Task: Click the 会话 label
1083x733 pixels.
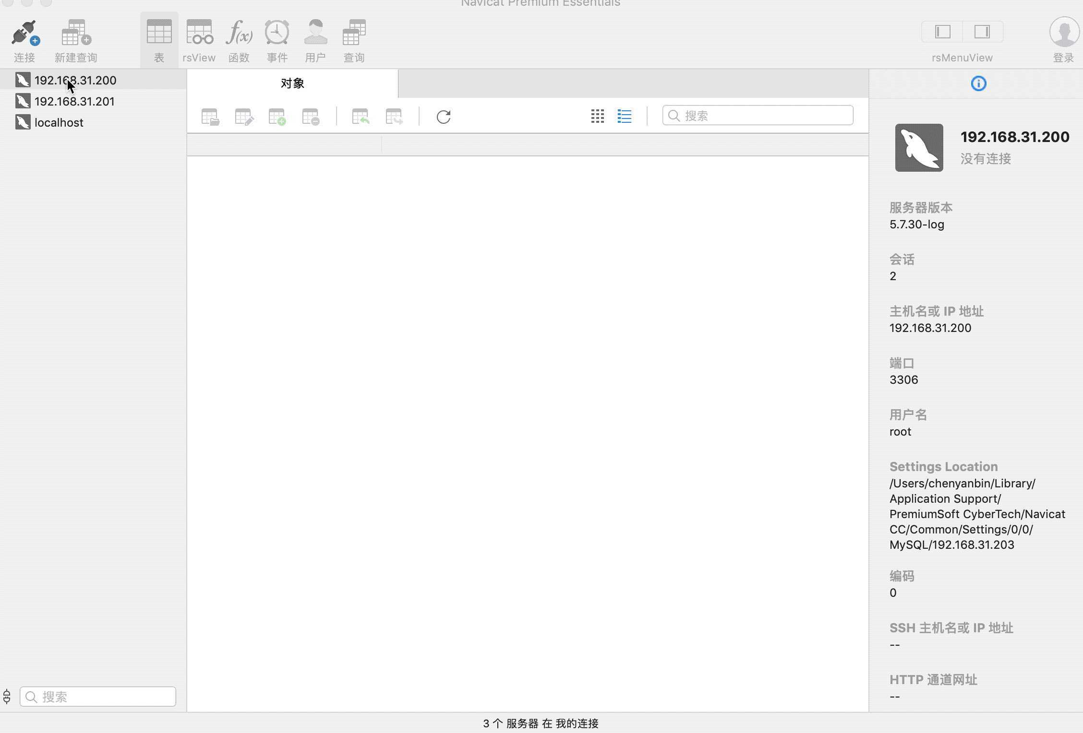Action: pyautogui.click(x=902, y=260)
